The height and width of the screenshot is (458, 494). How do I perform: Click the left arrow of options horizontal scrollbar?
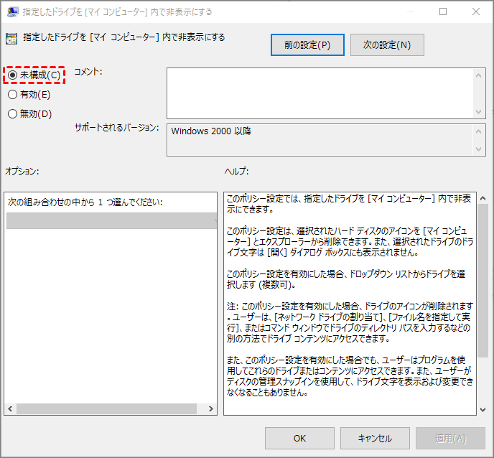coord(10,408)
